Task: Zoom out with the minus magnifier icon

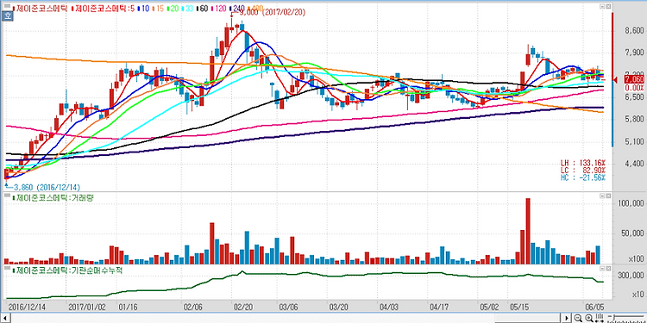Action: 579,318
